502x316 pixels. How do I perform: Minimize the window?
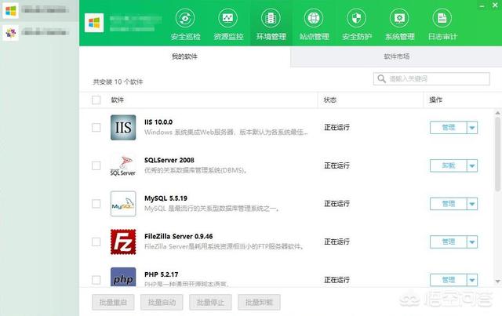coord(482,5)
